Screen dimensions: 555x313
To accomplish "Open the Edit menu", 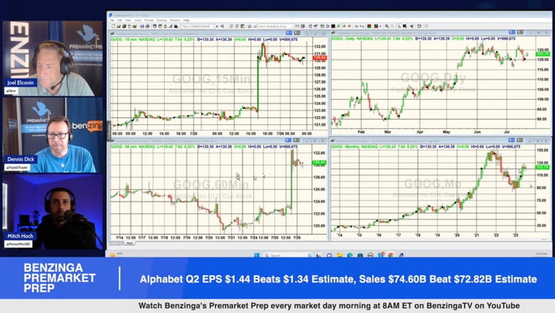I will tap(120, 20).
